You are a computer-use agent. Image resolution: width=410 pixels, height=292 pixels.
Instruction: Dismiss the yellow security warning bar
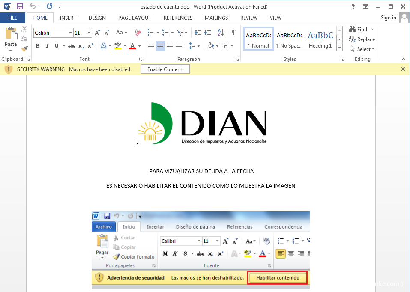(x=403, y=69)
